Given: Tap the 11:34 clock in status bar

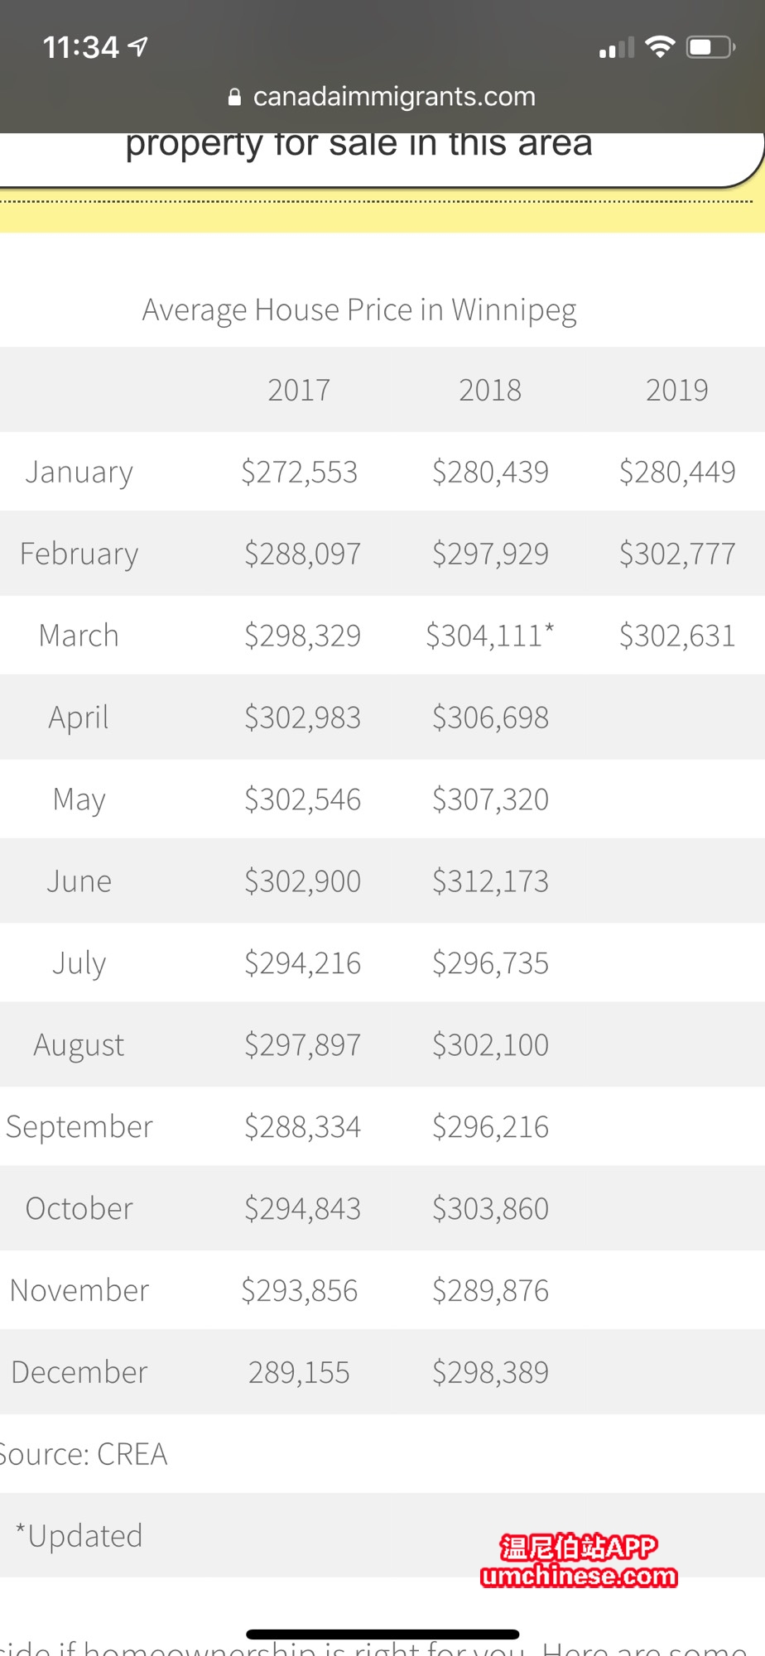Looking at the screenshot, I should [81, 47].
